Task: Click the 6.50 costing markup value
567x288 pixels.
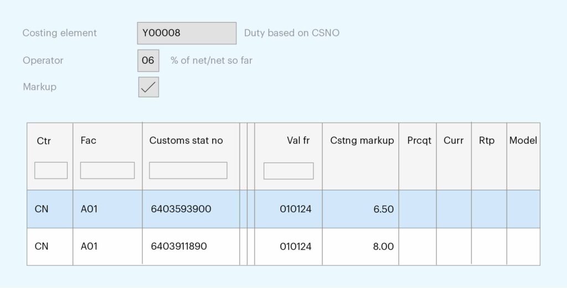Action: coord(383,210)
